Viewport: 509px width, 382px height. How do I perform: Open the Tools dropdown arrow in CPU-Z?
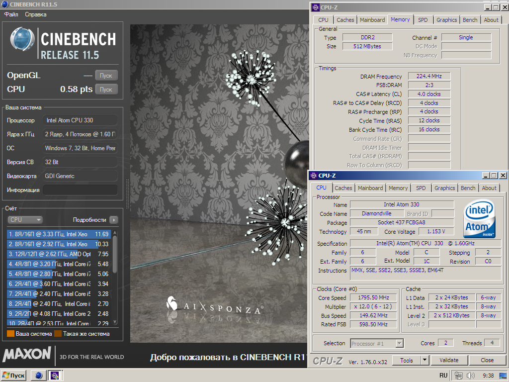424,360
